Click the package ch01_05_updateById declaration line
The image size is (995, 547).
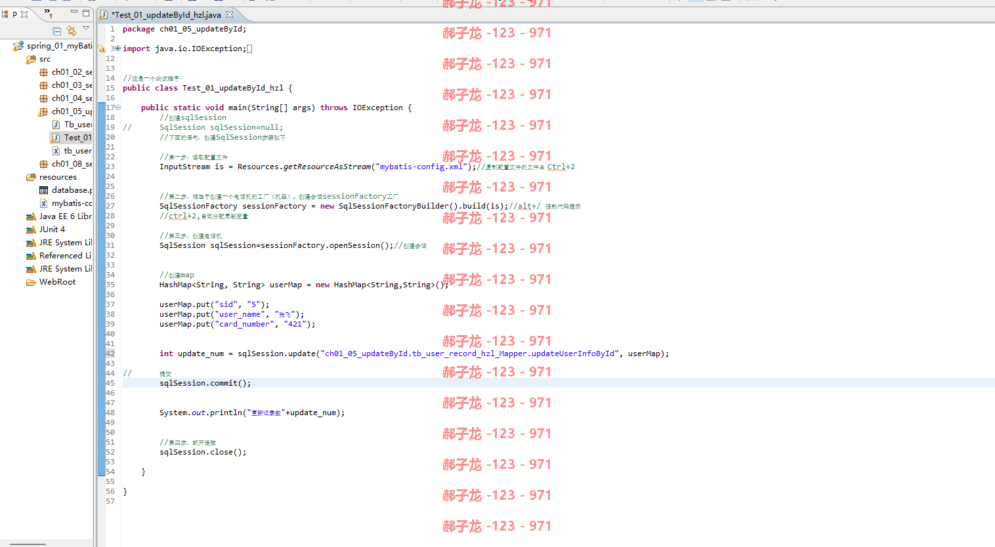click(184, 29)
